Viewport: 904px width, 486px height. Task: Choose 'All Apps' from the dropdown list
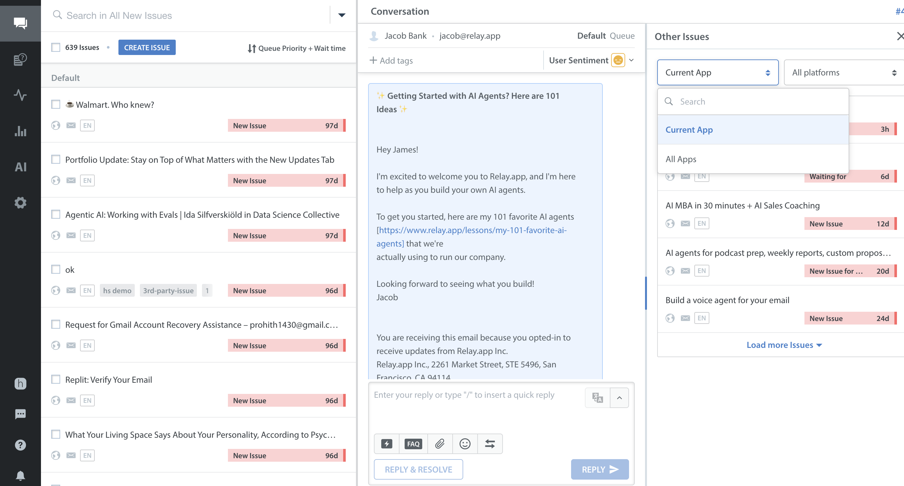[681, 159]
